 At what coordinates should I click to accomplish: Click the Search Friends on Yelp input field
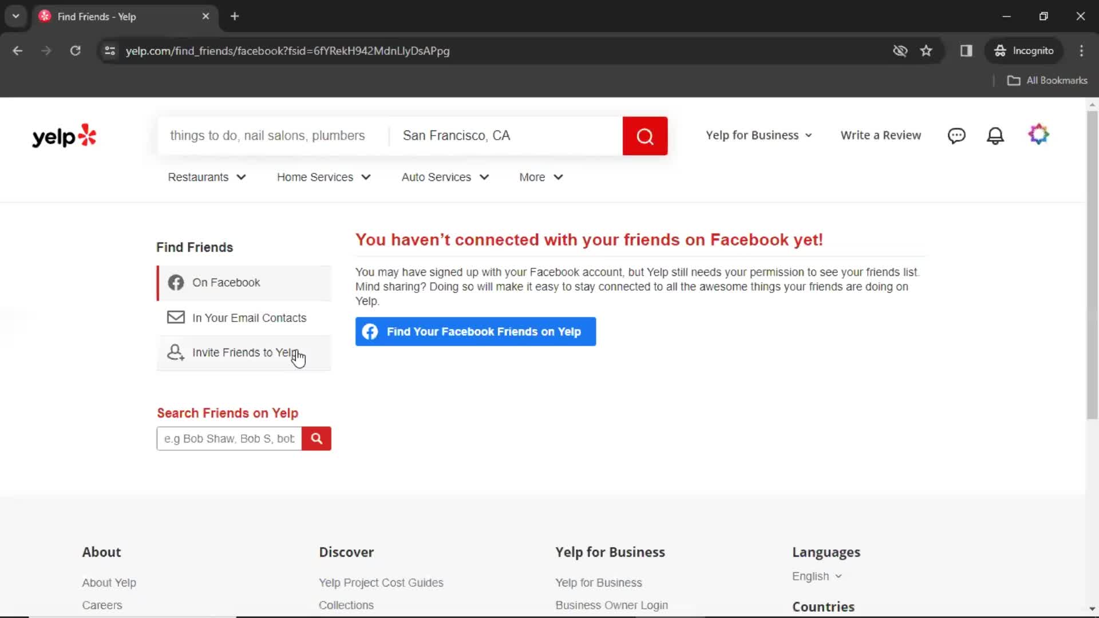point(229,438)
